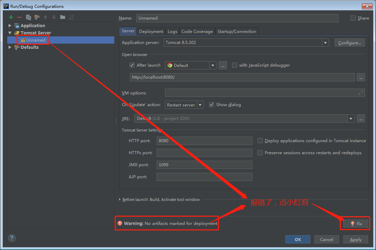
Task: Open the Logs tab
Action: click(172, 31)
